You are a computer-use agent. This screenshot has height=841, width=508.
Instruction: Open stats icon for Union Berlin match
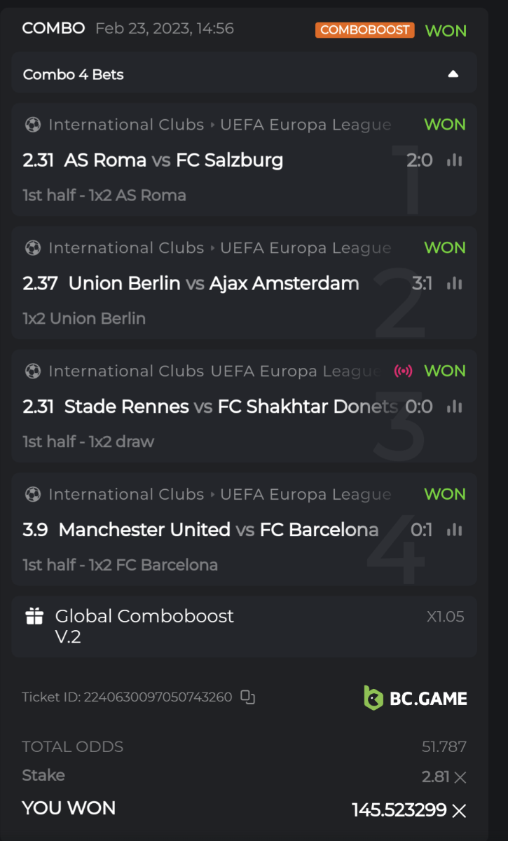click(x=455, y=284)
